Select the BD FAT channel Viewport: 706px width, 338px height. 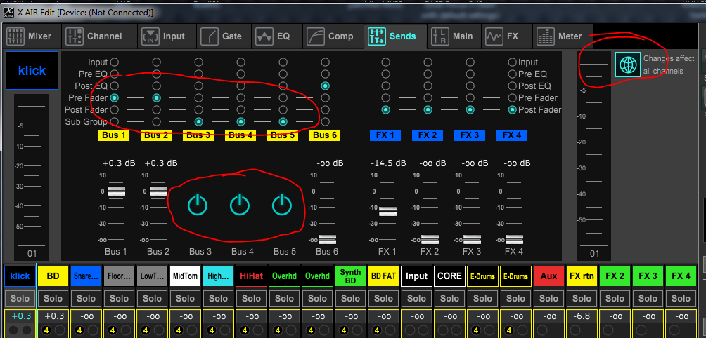tap(384, 276)
